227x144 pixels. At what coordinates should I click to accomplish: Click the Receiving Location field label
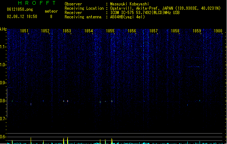pyautogui.click(x=84, y=8)
